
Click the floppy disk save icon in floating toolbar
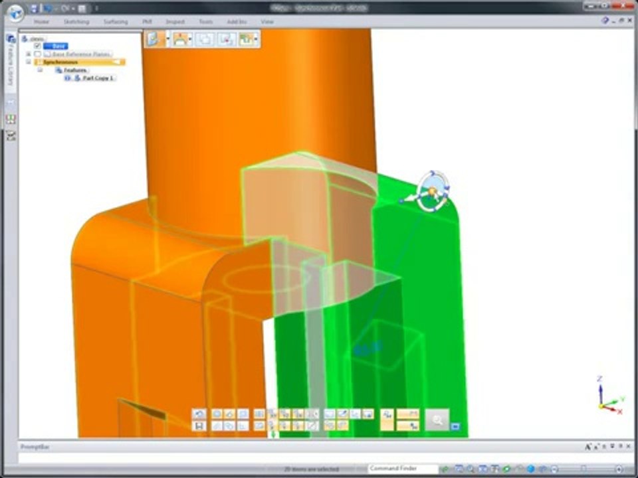[x=199, y=426]
